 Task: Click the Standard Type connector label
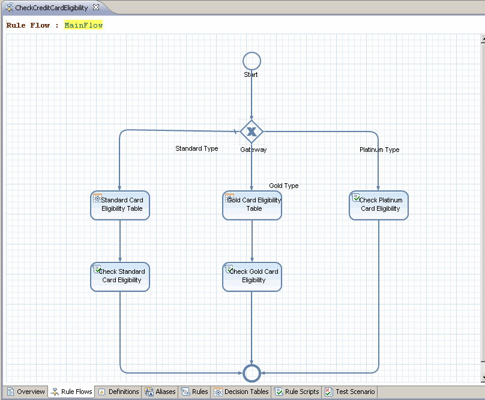tap(197, 148)
